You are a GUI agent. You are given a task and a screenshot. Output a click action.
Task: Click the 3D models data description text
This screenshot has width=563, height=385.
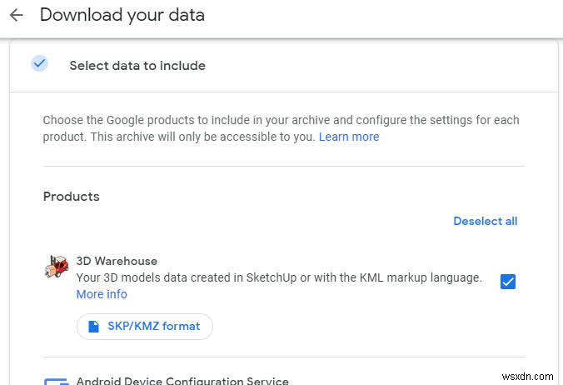tap(279, 277)
